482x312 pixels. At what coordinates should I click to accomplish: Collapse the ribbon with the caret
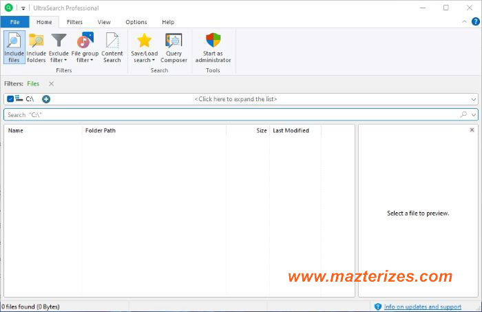[x=464, y=21]
